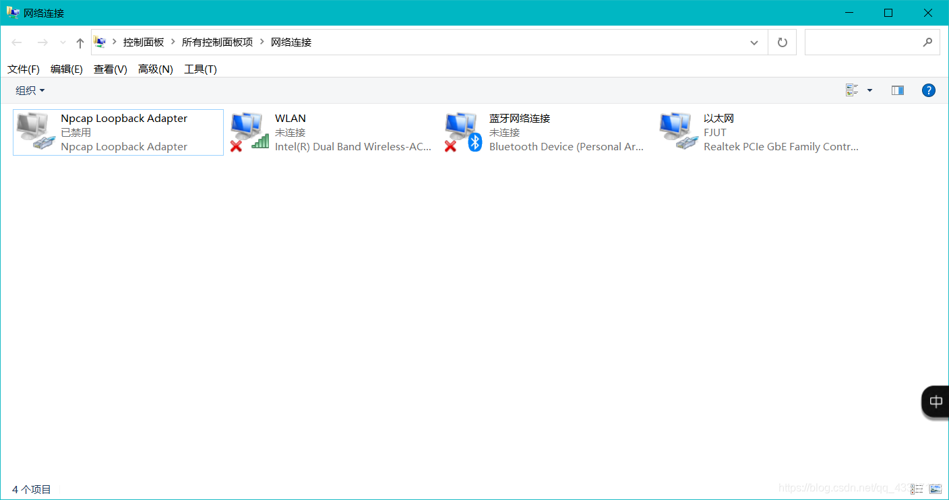Open the help question mark icon
The height and width of the screenshot is (500, 949).
tap(928, 90)
